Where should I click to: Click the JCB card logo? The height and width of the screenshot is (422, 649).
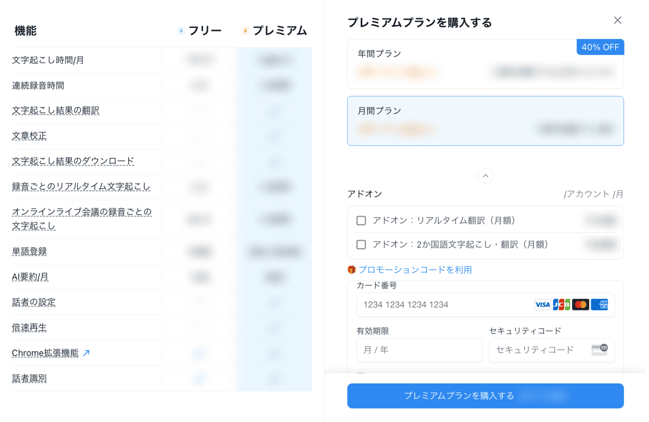click(561, 305)
